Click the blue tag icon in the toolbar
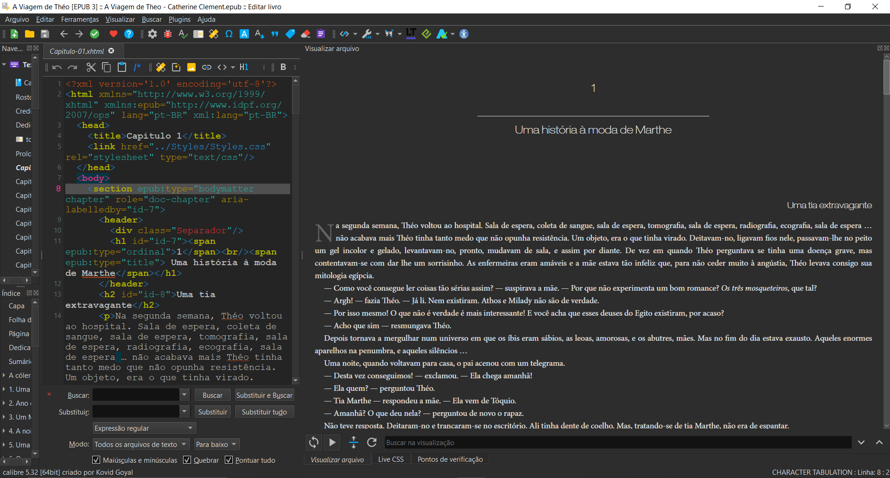The image size is (890, 478). coord(290,34)
